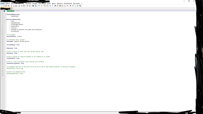Cut selection using the scissors icon
The height and width of the screenshot is (114, 203).
[x=19, y=6]
